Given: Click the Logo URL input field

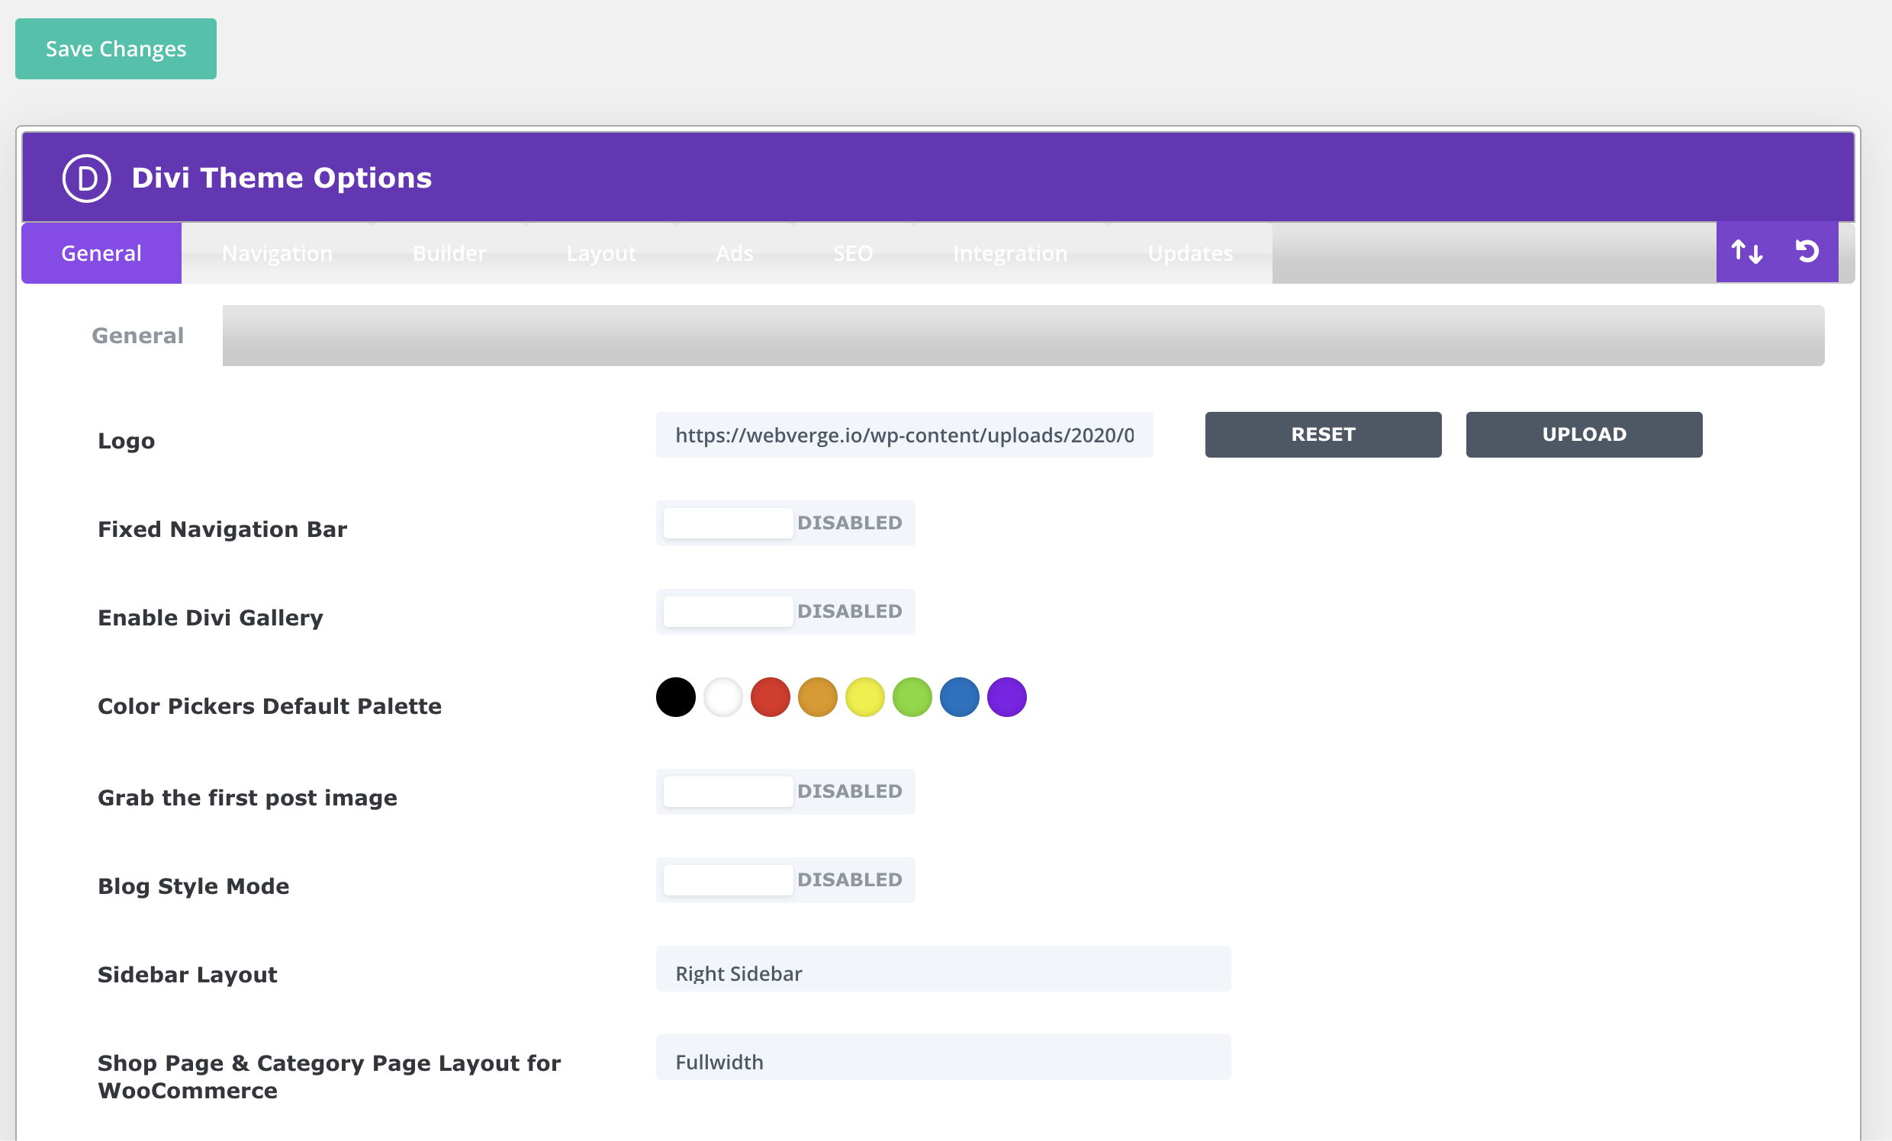Looking at the screenshot, I should [905, 435].
